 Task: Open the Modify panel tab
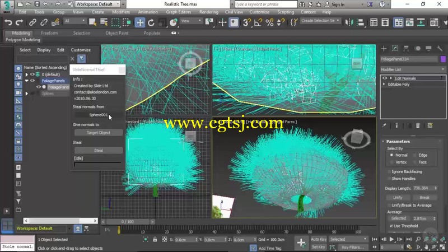click(x=395, y=49)
